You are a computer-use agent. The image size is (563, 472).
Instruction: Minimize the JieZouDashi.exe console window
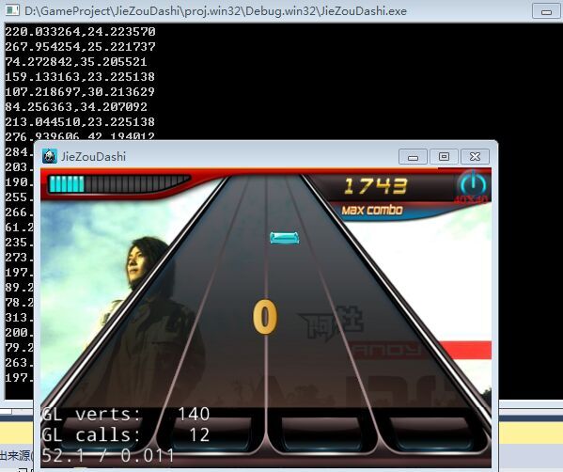pyautogui.click(x=546, y=11)
